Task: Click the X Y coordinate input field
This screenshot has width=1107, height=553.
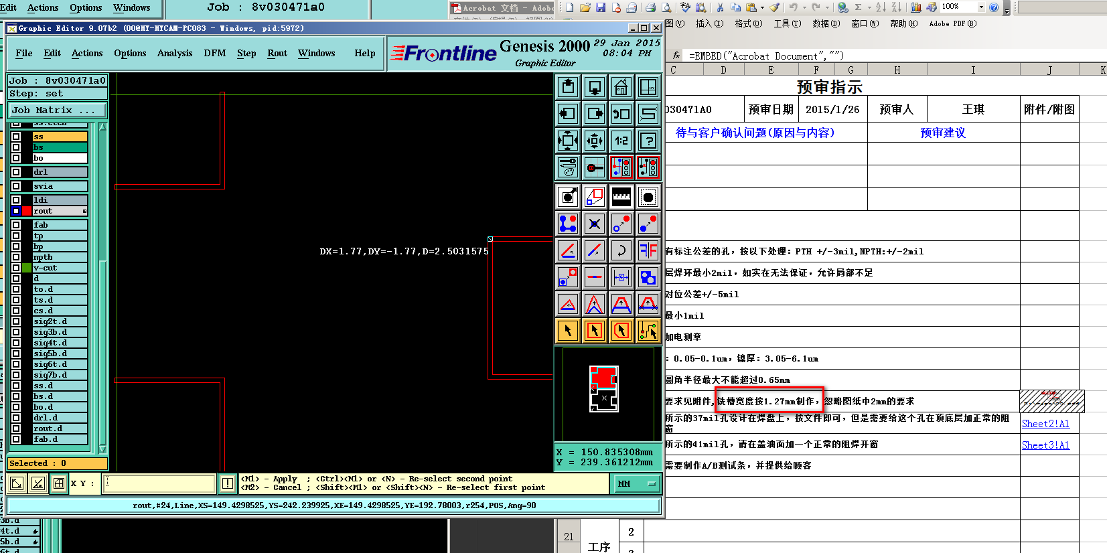Action: coord(159,483)
